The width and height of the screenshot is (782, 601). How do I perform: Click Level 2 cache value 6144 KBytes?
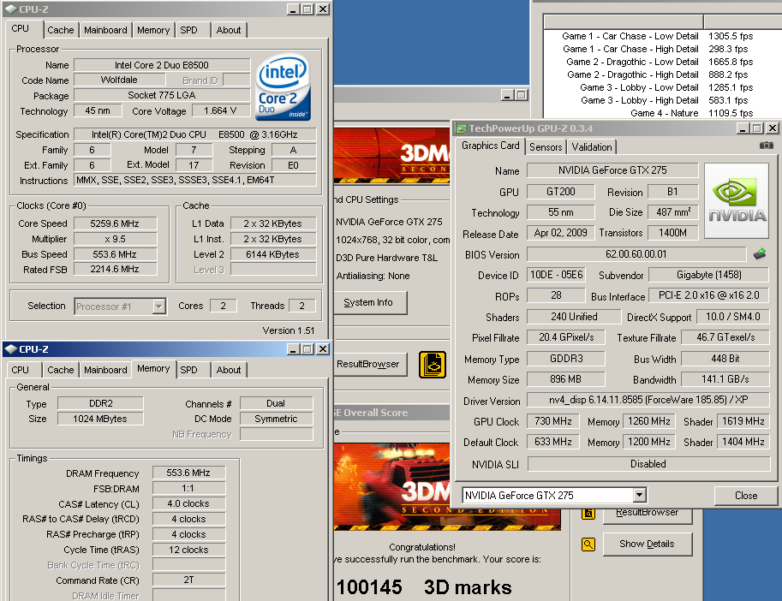tap(273, 254)
